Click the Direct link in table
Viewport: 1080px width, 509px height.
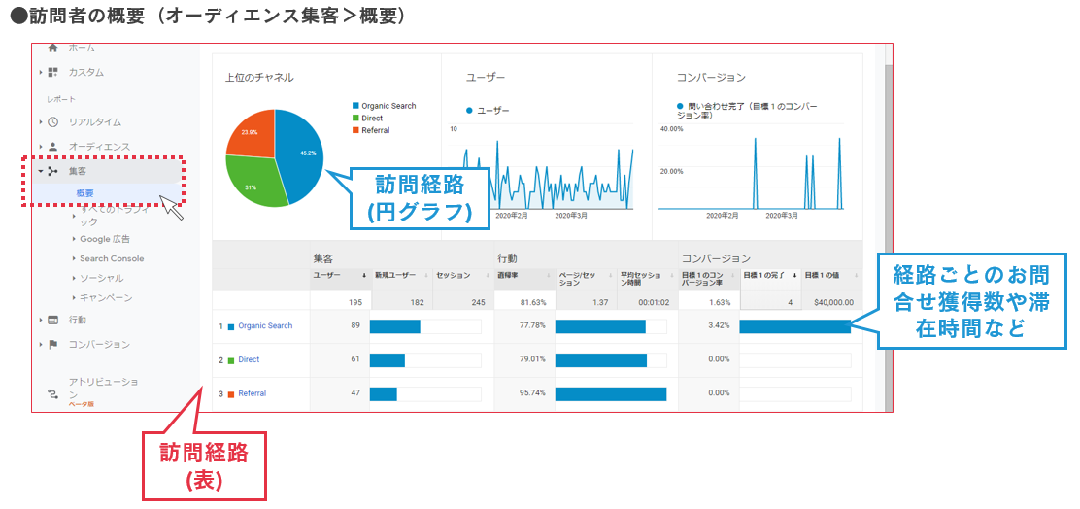click(x=249, y=359)
